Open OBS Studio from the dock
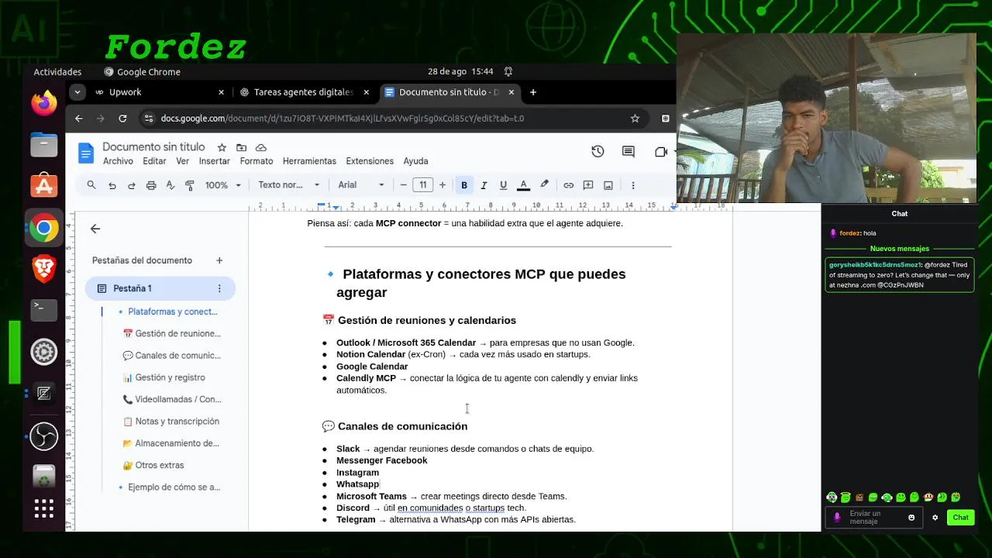 (44, 436)
